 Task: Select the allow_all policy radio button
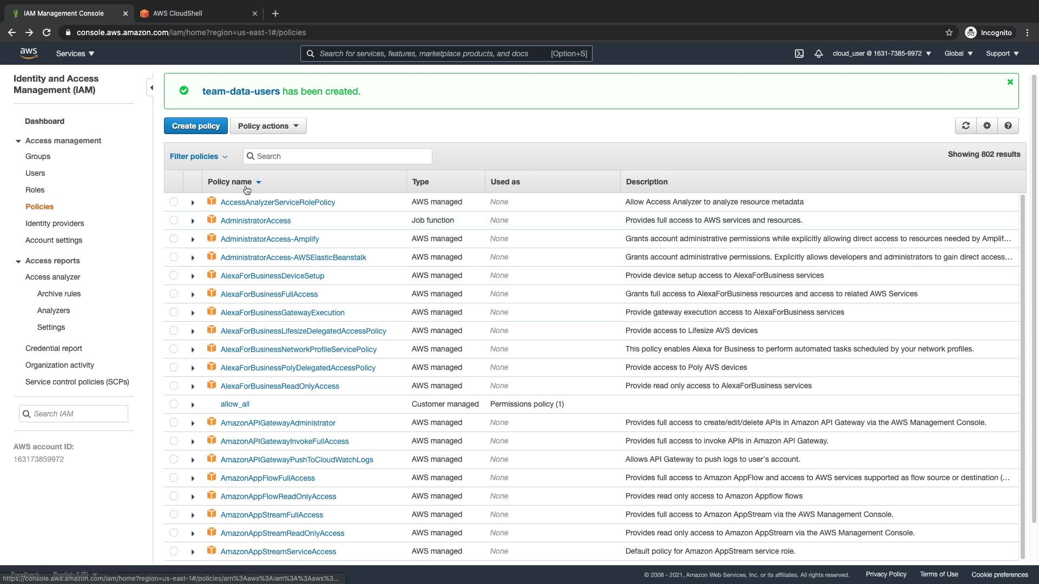click(173, 404)
